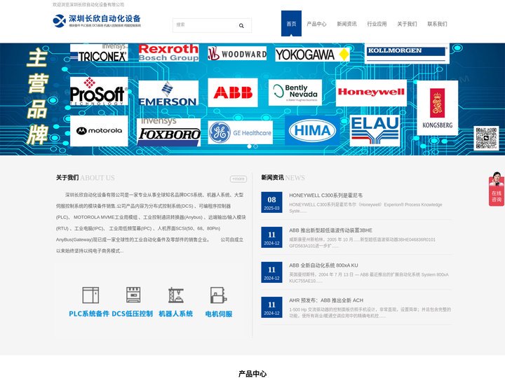Click the DCS低压控制 link text
This screenshot has width=505, height=378.
click(132, 314)
